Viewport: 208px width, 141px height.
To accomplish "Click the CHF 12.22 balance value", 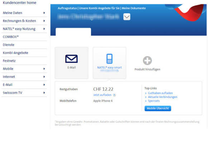I will click(x=103, y=89).
